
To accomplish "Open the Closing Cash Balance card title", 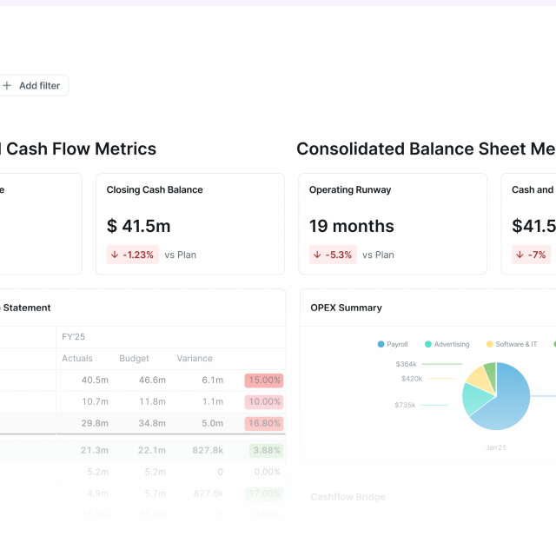I will tap(155, 189).
